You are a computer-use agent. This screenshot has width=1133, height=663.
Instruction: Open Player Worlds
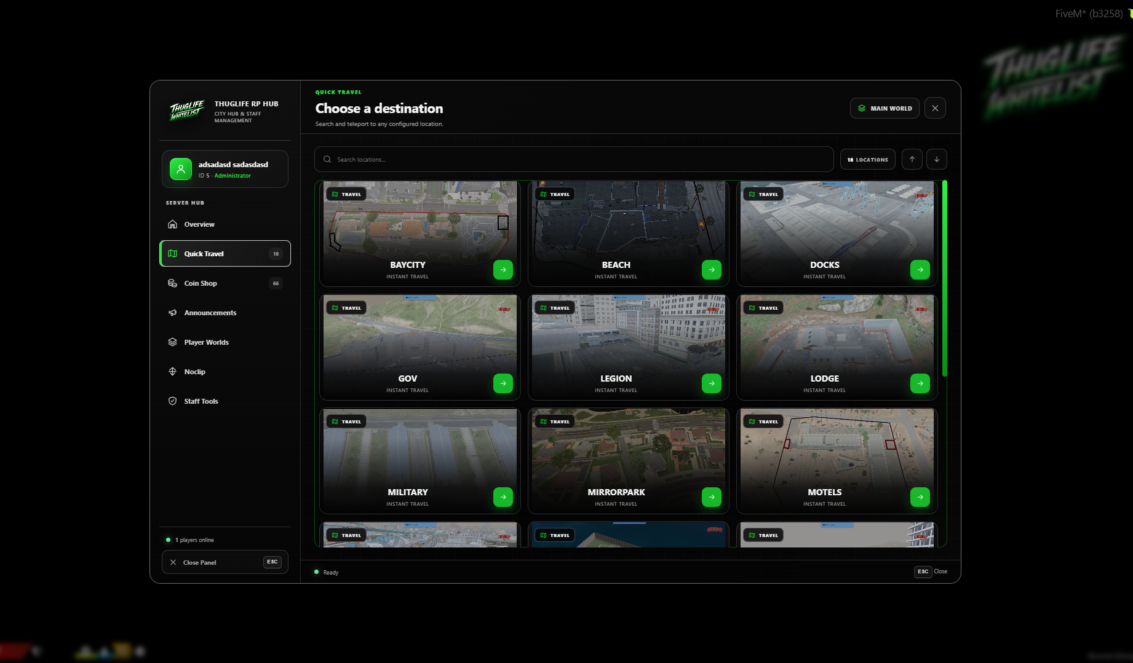click(225, 342)
